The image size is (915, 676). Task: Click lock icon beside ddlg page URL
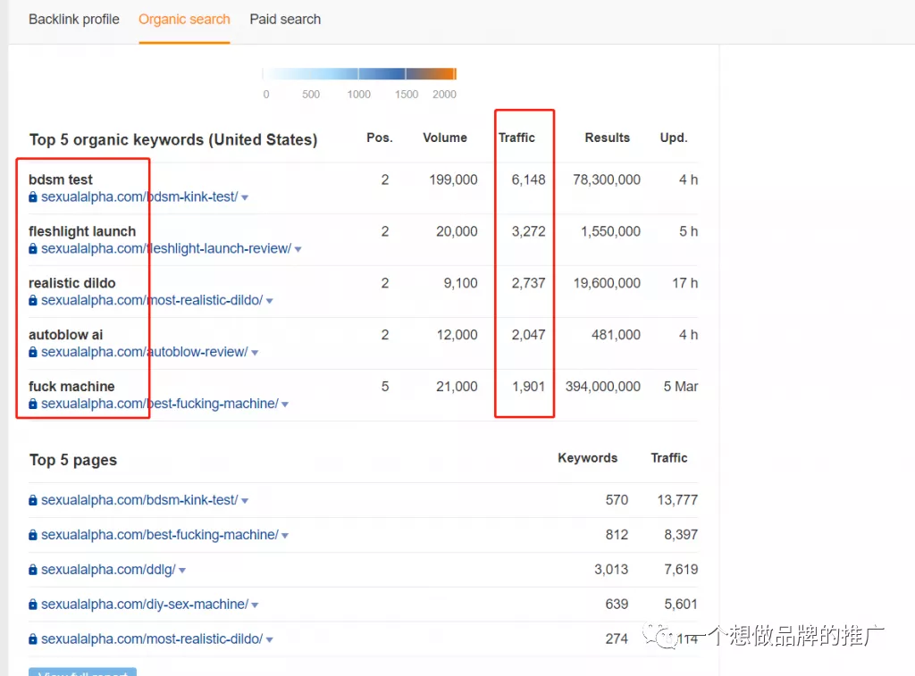pyautogui.click(x=33, y=570)
